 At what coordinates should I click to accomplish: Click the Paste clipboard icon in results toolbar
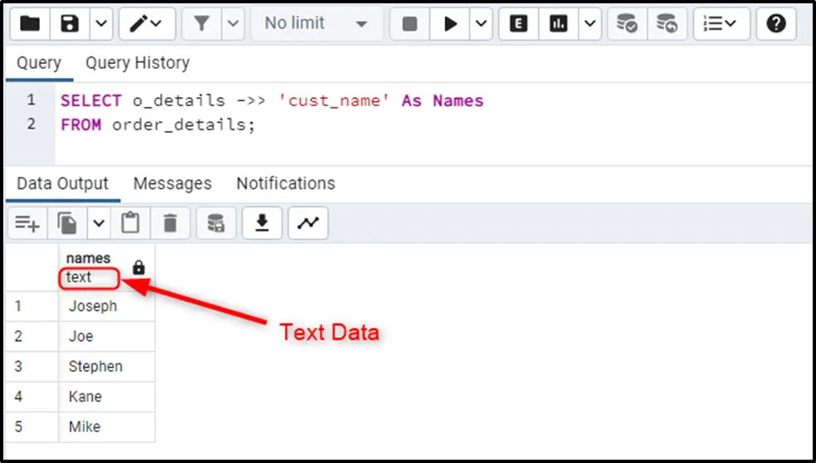(130, 223)
